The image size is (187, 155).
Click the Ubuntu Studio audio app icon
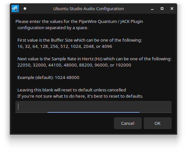click(x=15, y=9)
